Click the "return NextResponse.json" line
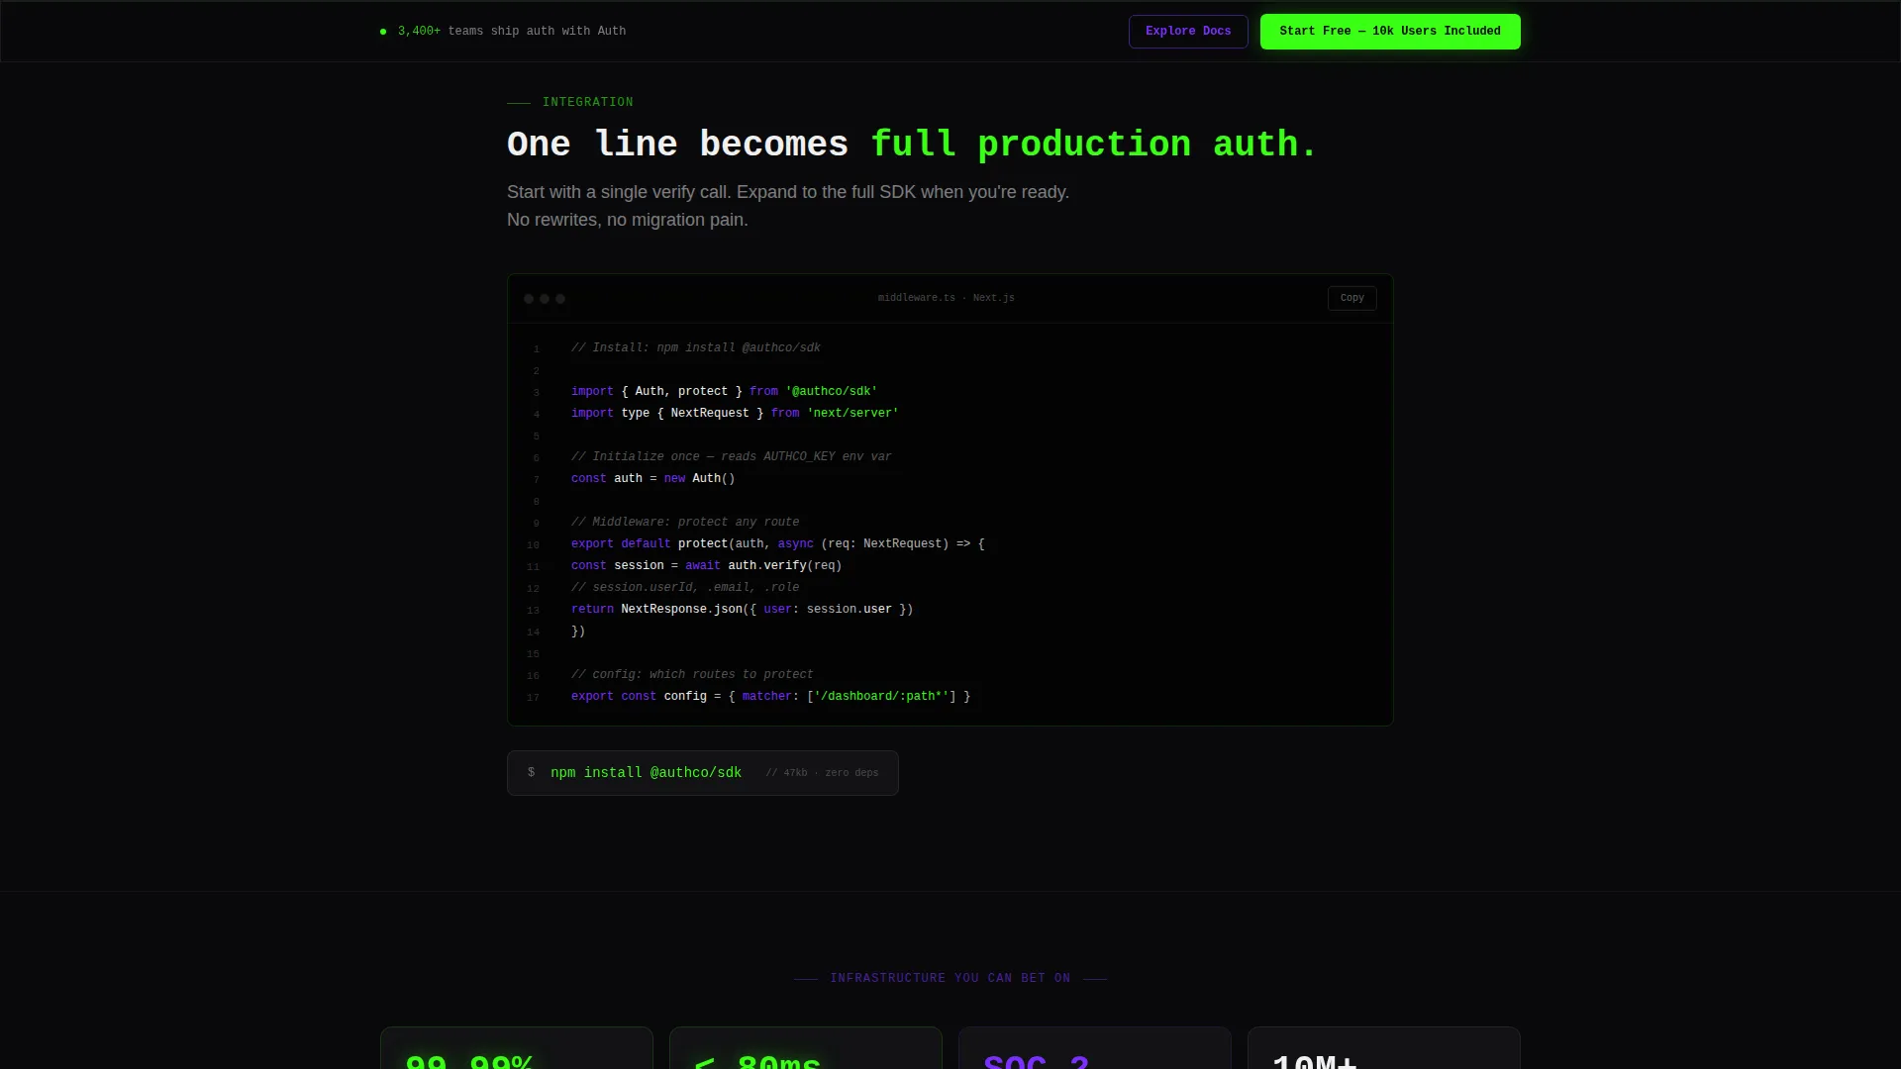Image resolution: width=1901 pixels, height=1069 pixels. [742, 610]
